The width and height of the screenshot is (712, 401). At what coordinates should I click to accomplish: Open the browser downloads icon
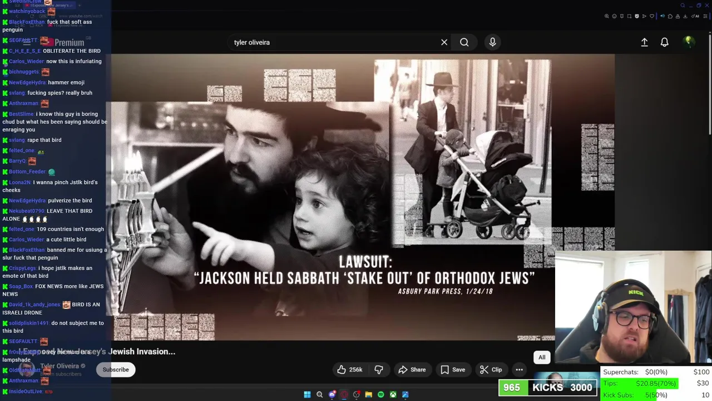(685, 16)
